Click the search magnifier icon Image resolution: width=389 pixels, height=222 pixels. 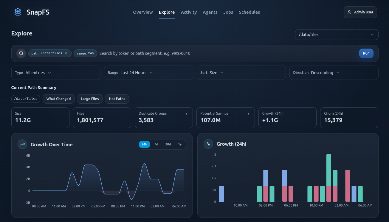(x=21, y=53)
